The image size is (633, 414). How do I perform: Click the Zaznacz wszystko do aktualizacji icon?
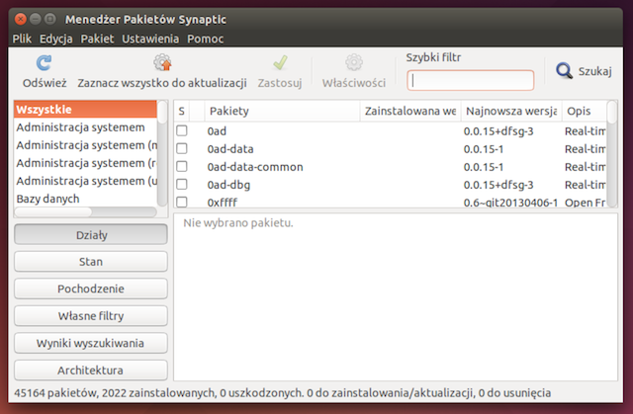coord(162,63)
